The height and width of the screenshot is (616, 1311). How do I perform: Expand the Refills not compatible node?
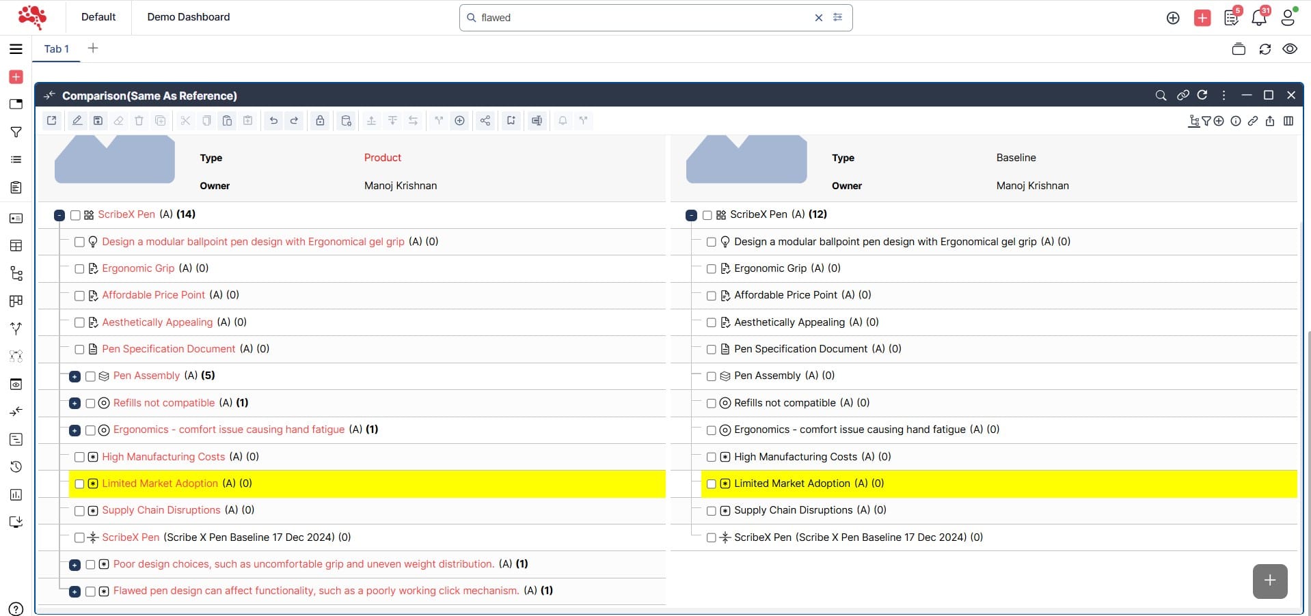pos(75,404)
